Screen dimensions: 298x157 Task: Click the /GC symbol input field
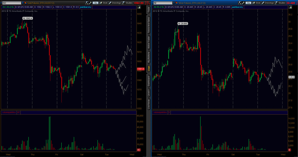12,3
